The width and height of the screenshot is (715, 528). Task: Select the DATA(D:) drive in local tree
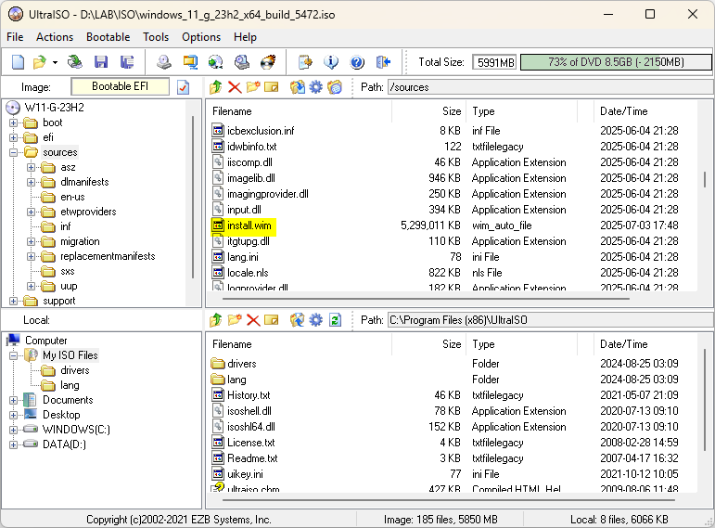[x=64, y=444]
